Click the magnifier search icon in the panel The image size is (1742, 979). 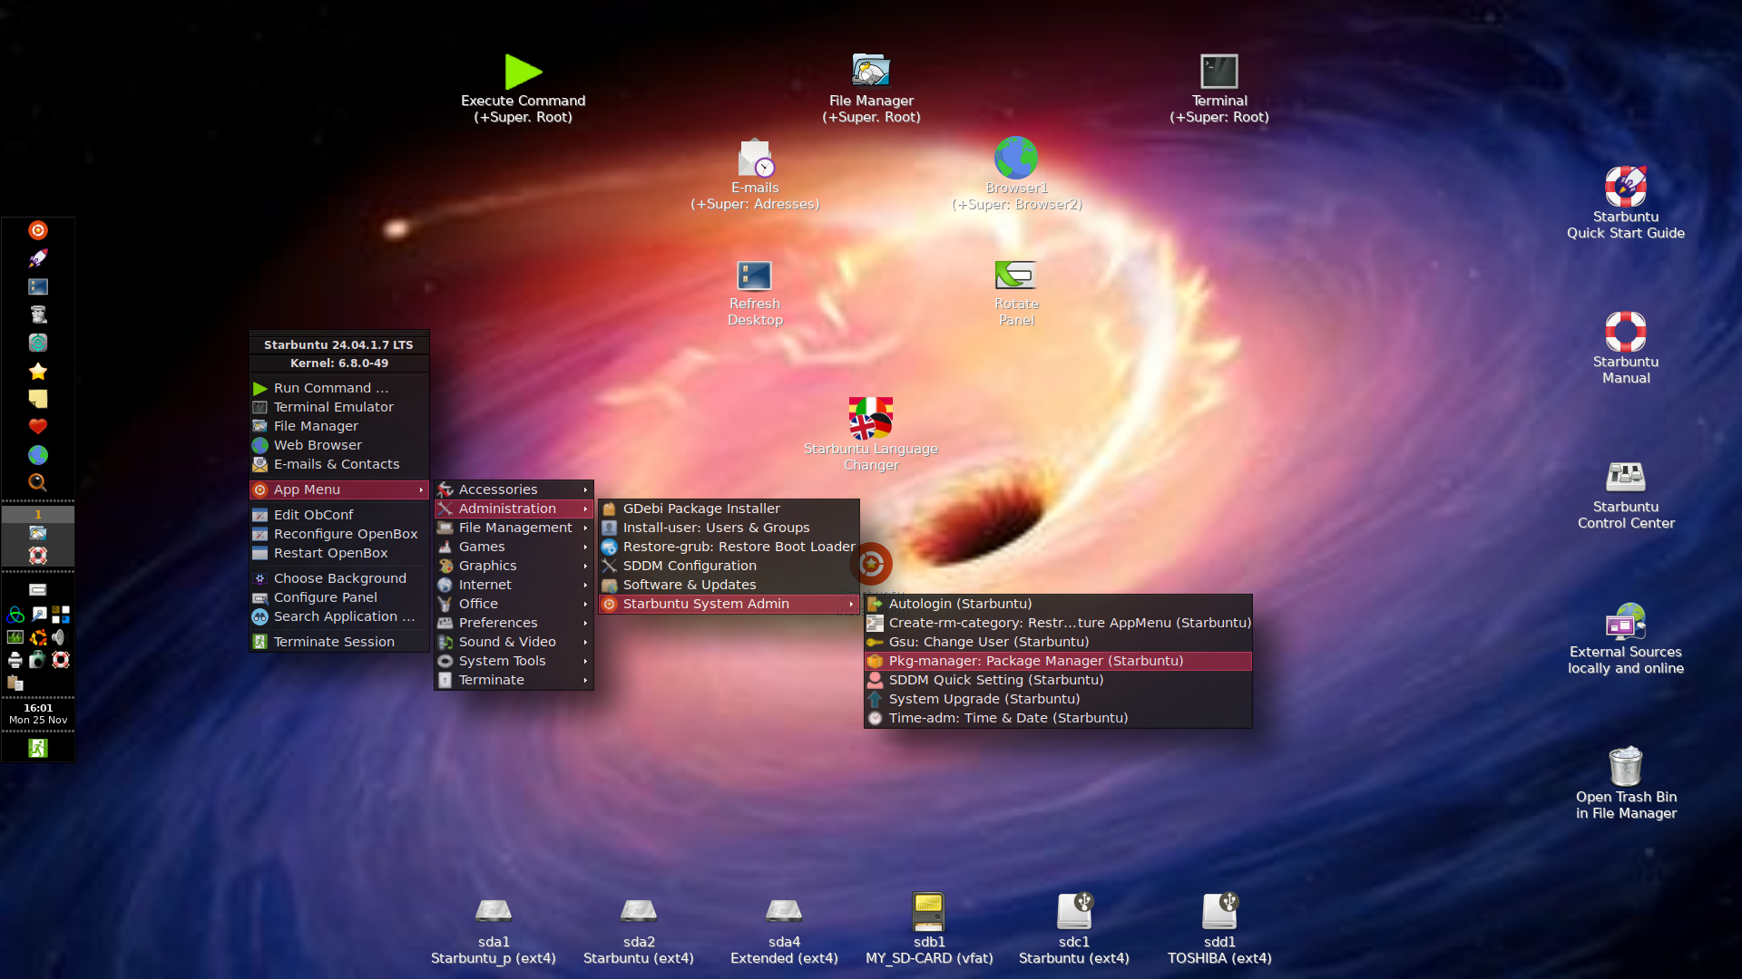[38, 483]
